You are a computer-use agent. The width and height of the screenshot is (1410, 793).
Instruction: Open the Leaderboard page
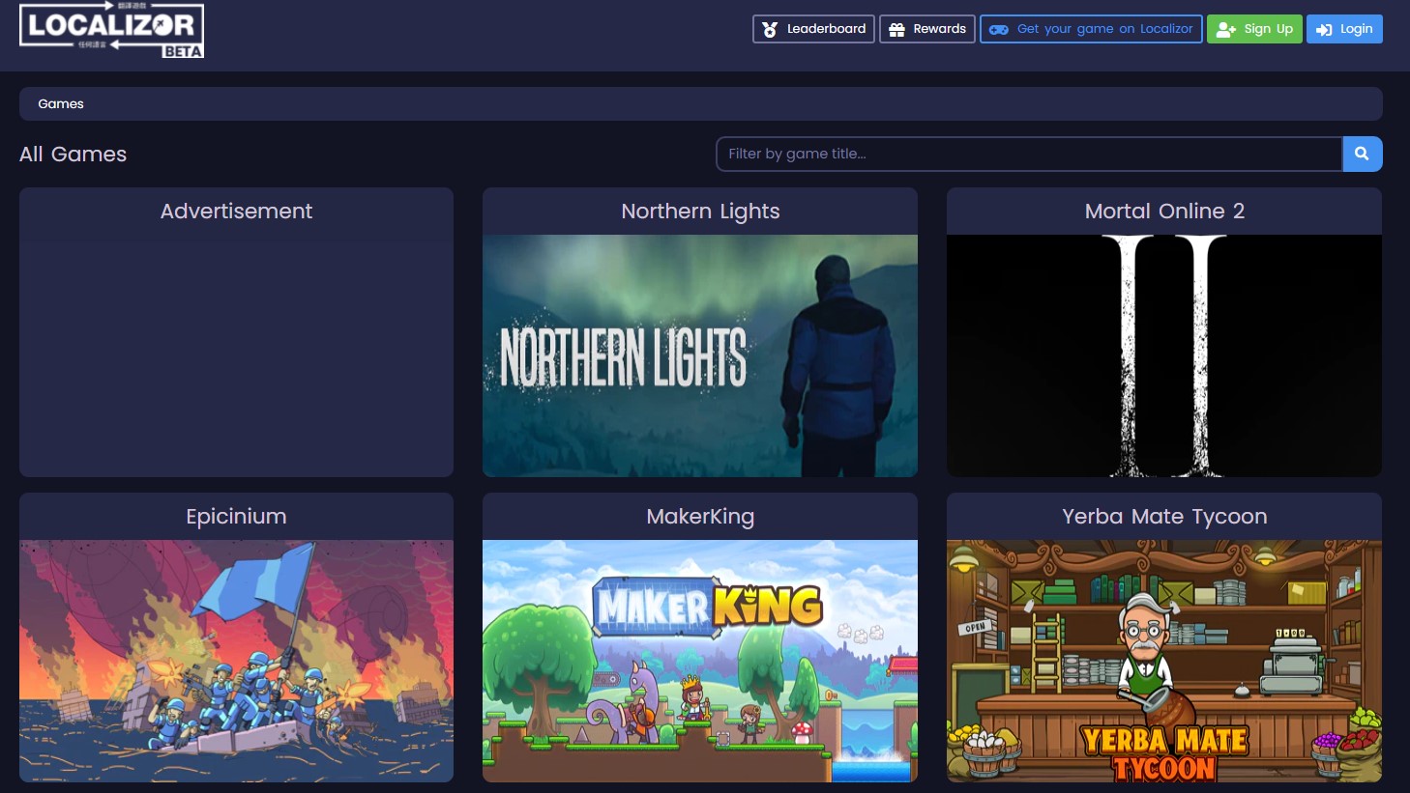pos(814,29)
